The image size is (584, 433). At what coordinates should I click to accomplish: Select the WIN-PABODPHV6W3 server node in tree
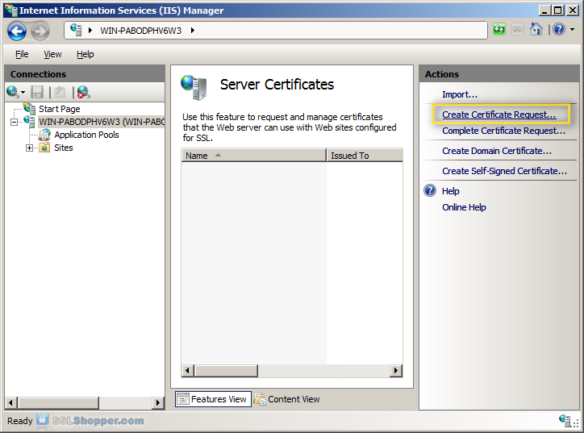tap(102, 122)
